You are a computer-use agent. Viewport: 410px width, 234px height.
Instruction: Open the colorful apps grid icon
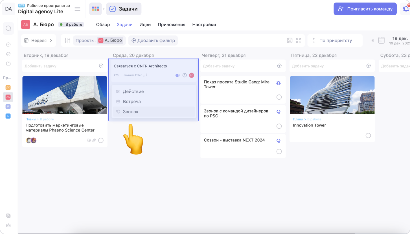(x=95, y=9)
